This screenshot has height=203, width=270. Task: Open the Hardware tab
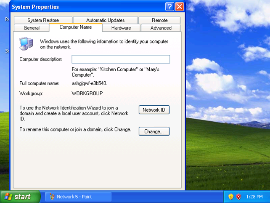click(x=121, y=28)
